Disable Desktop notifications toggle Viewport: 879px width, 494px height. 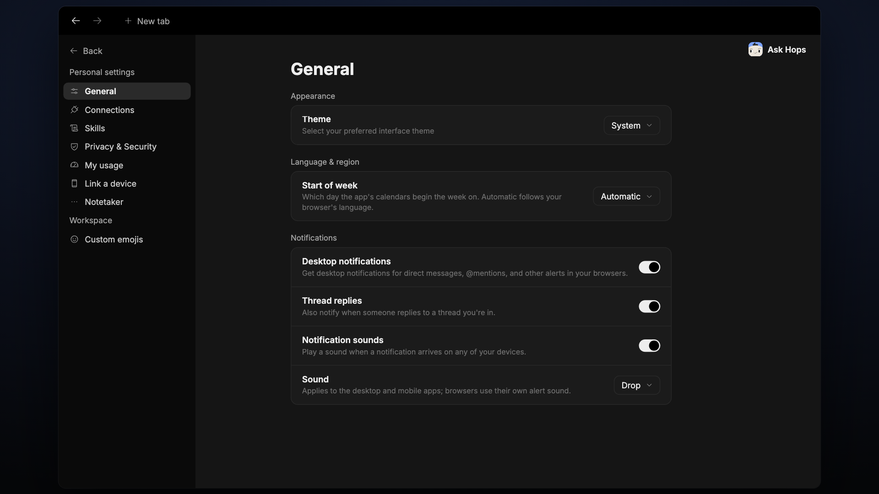649,267
